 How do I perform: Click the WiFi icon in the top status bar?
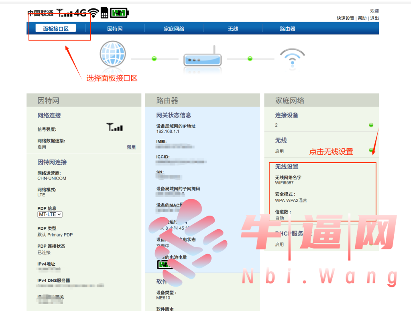tap(94, 13)
